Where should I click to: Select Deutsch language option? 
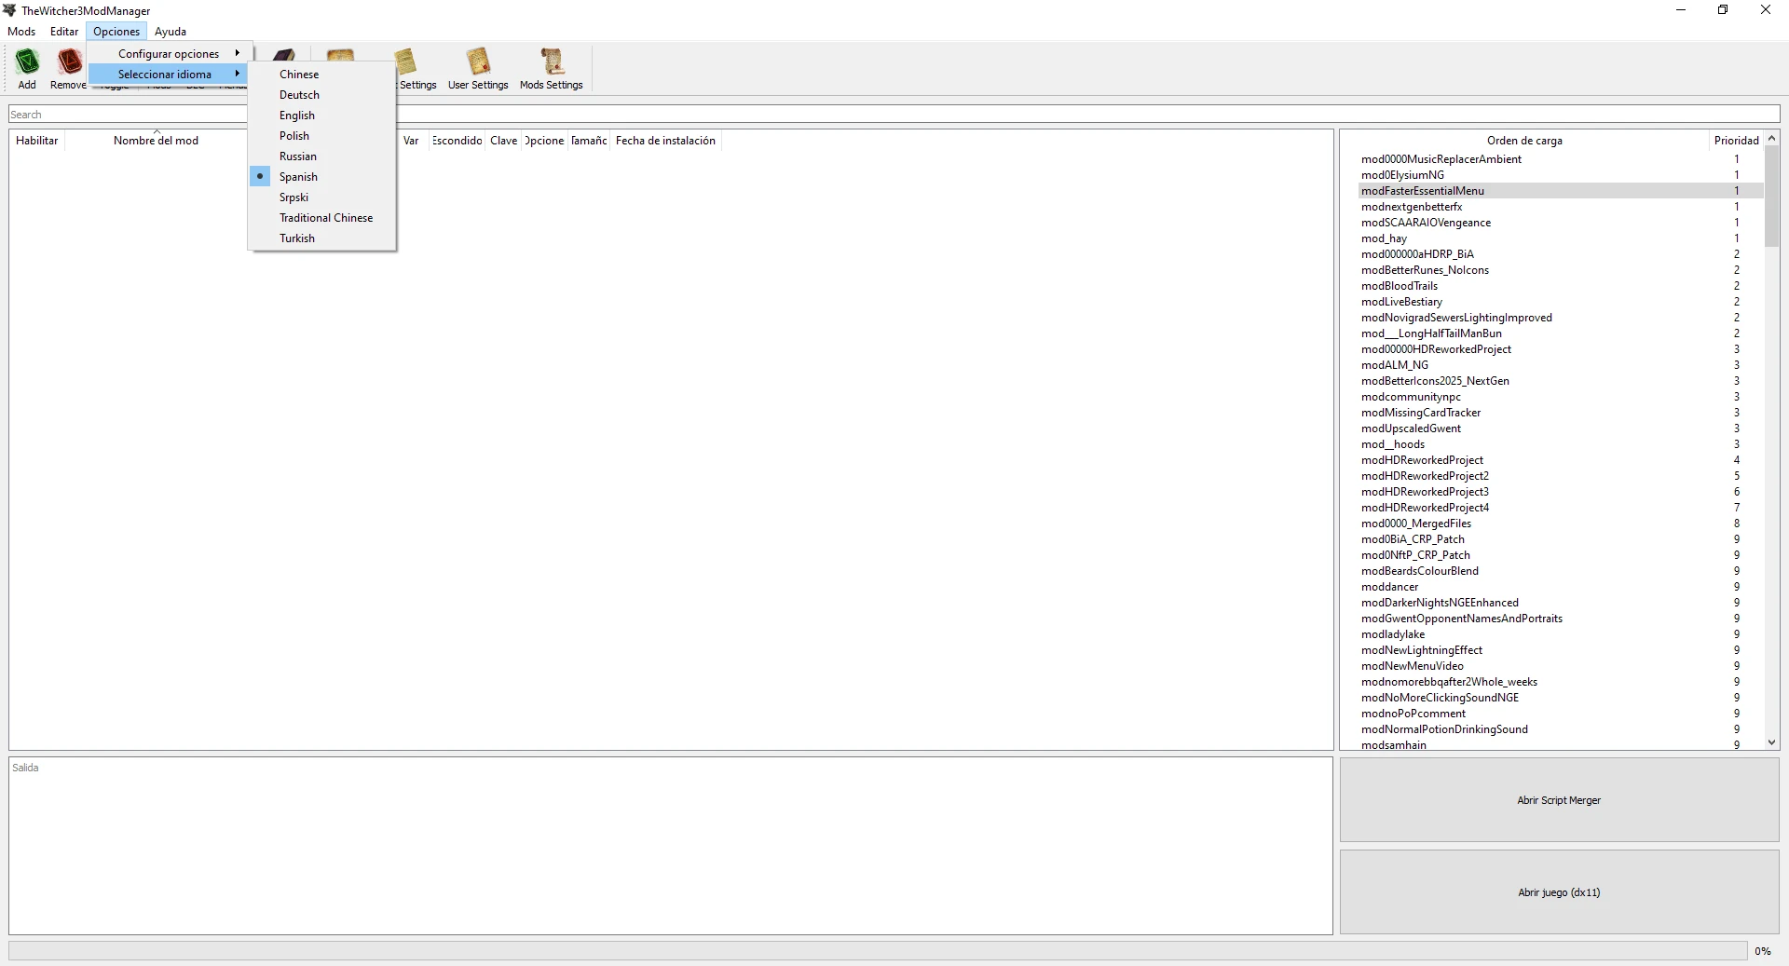tap(322, 95)
